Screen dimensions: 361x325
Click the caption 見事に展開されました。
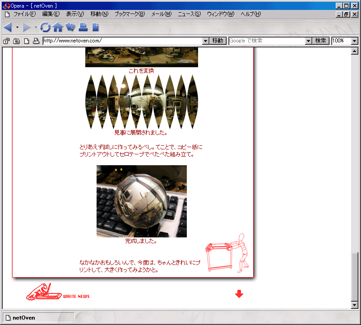coord(141,132)
